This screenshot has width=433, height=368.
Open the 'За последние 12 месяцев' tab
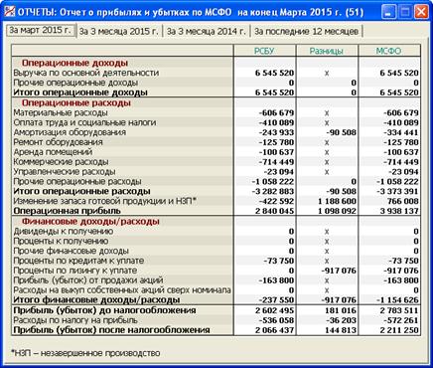click(x=307, y=32)
